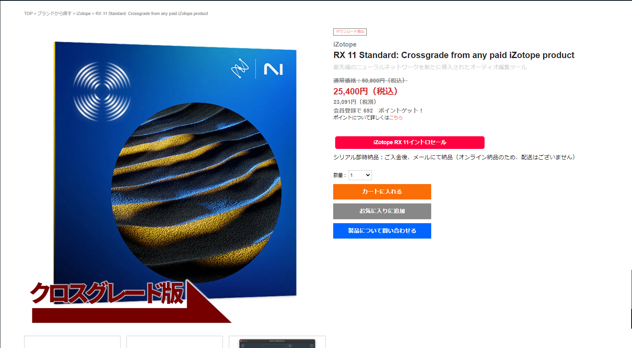Select the first product thumbnail
This screenshot has height=348, width=632.
click(72, 342)
